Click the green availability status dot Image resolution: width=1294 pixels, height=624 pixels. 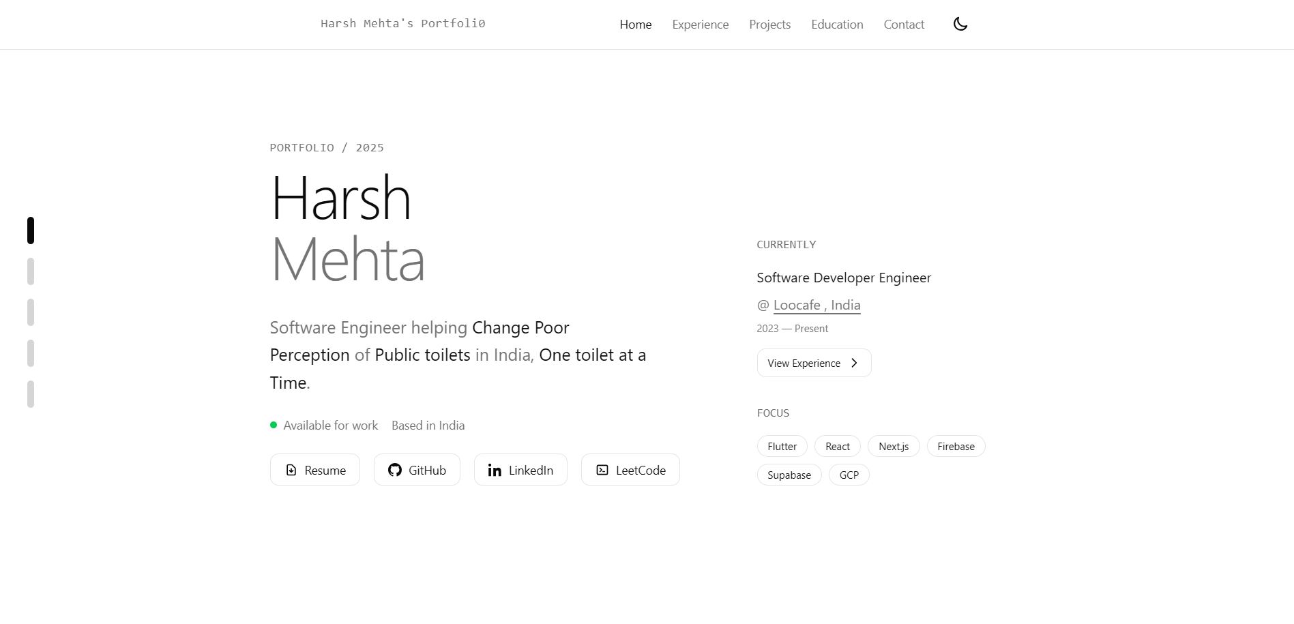coord(274,424)
